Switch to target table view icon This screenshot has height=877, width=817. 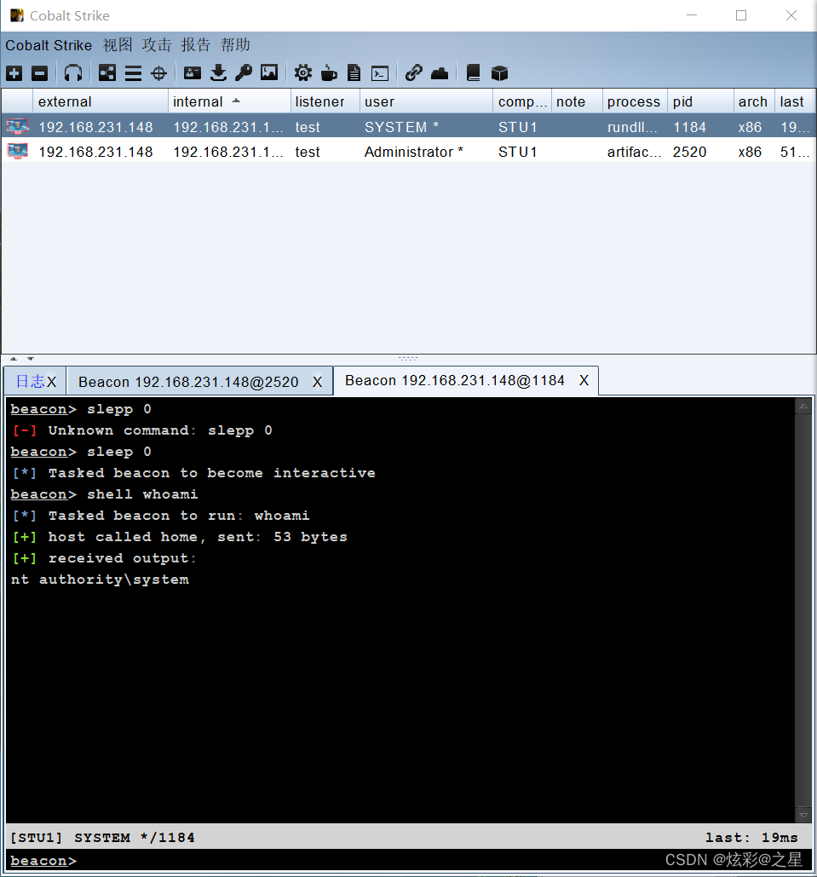[x=158, y=73]
